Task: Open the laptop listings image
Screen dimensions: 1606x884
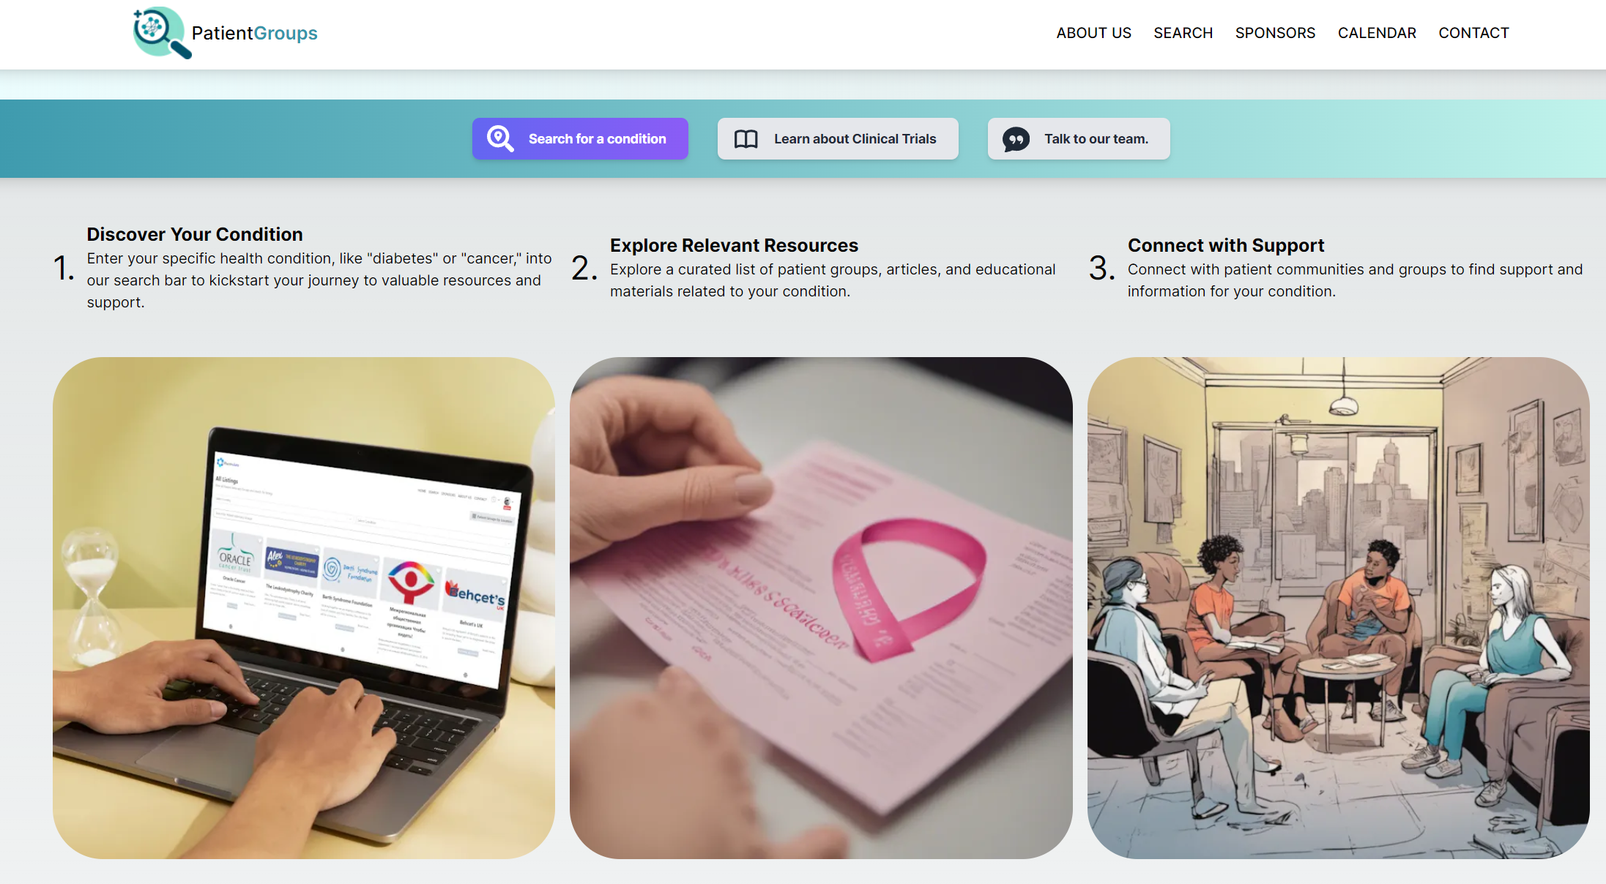Action: (x=304, y=608)
